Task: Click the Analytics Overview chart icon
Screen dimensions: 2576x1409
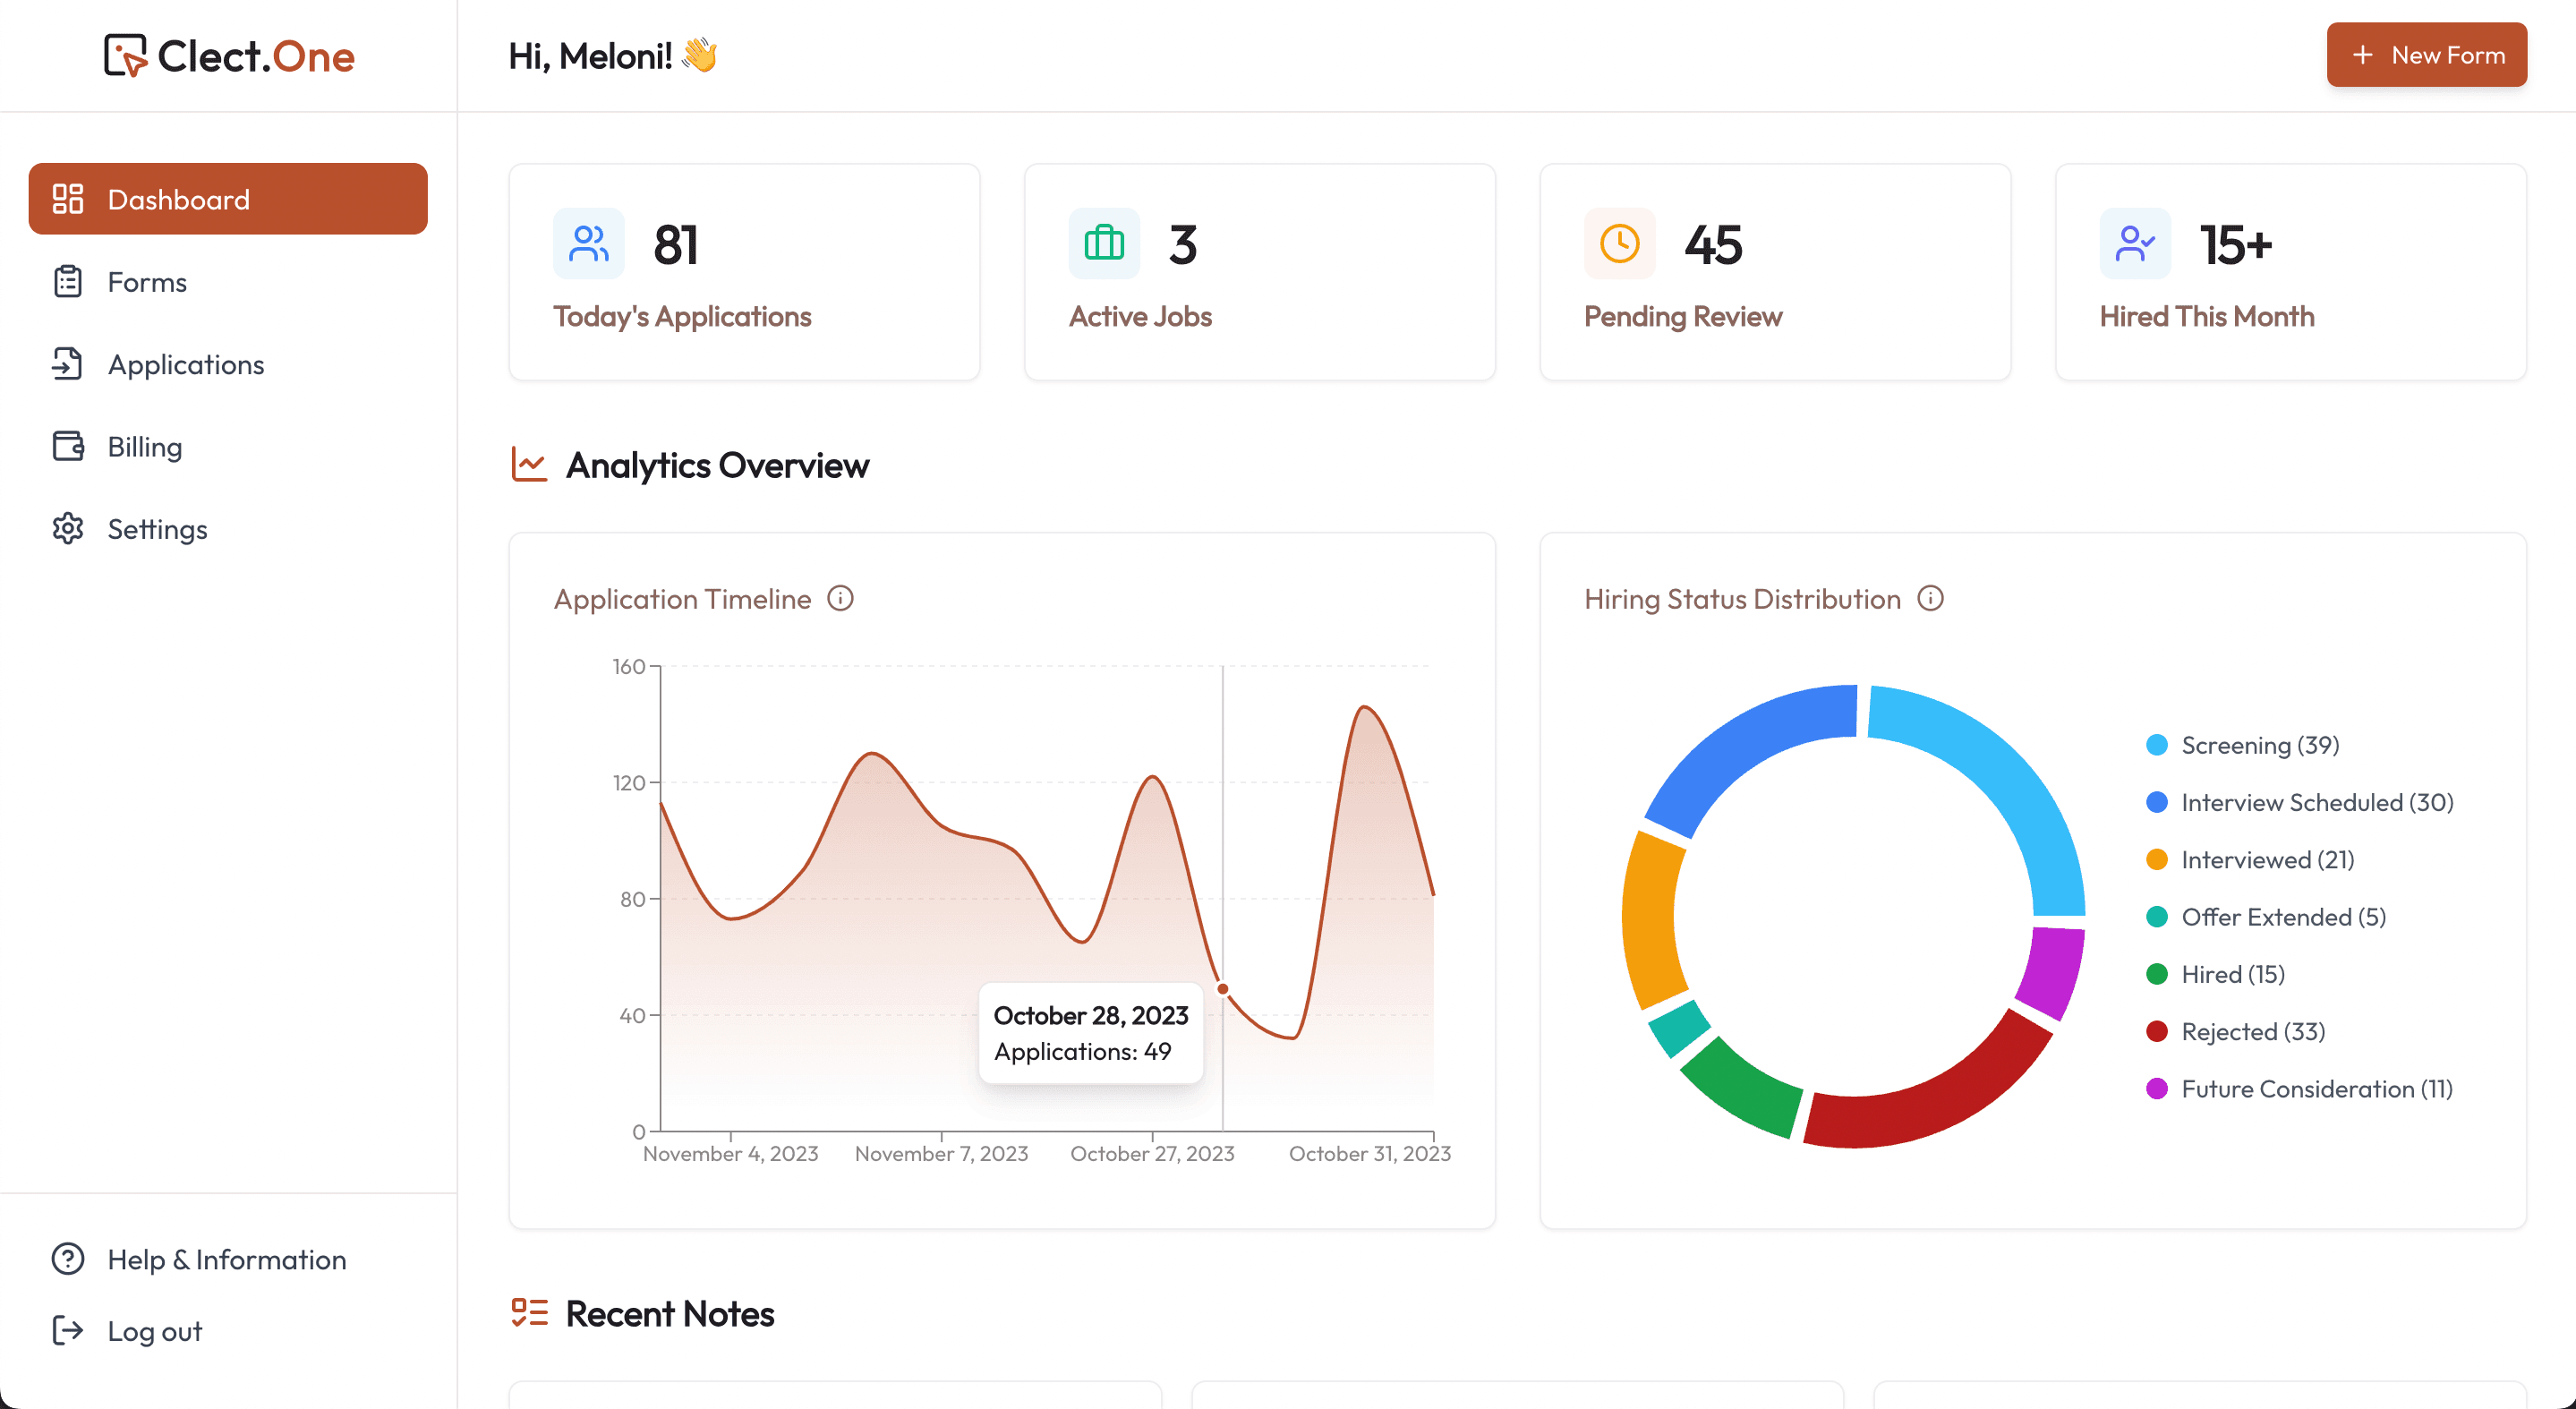Action: [x=527, y=465]
